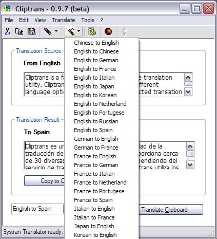The image size is (217, 239).
Task: Choose English to Netherland
Action: click(102, 104)
